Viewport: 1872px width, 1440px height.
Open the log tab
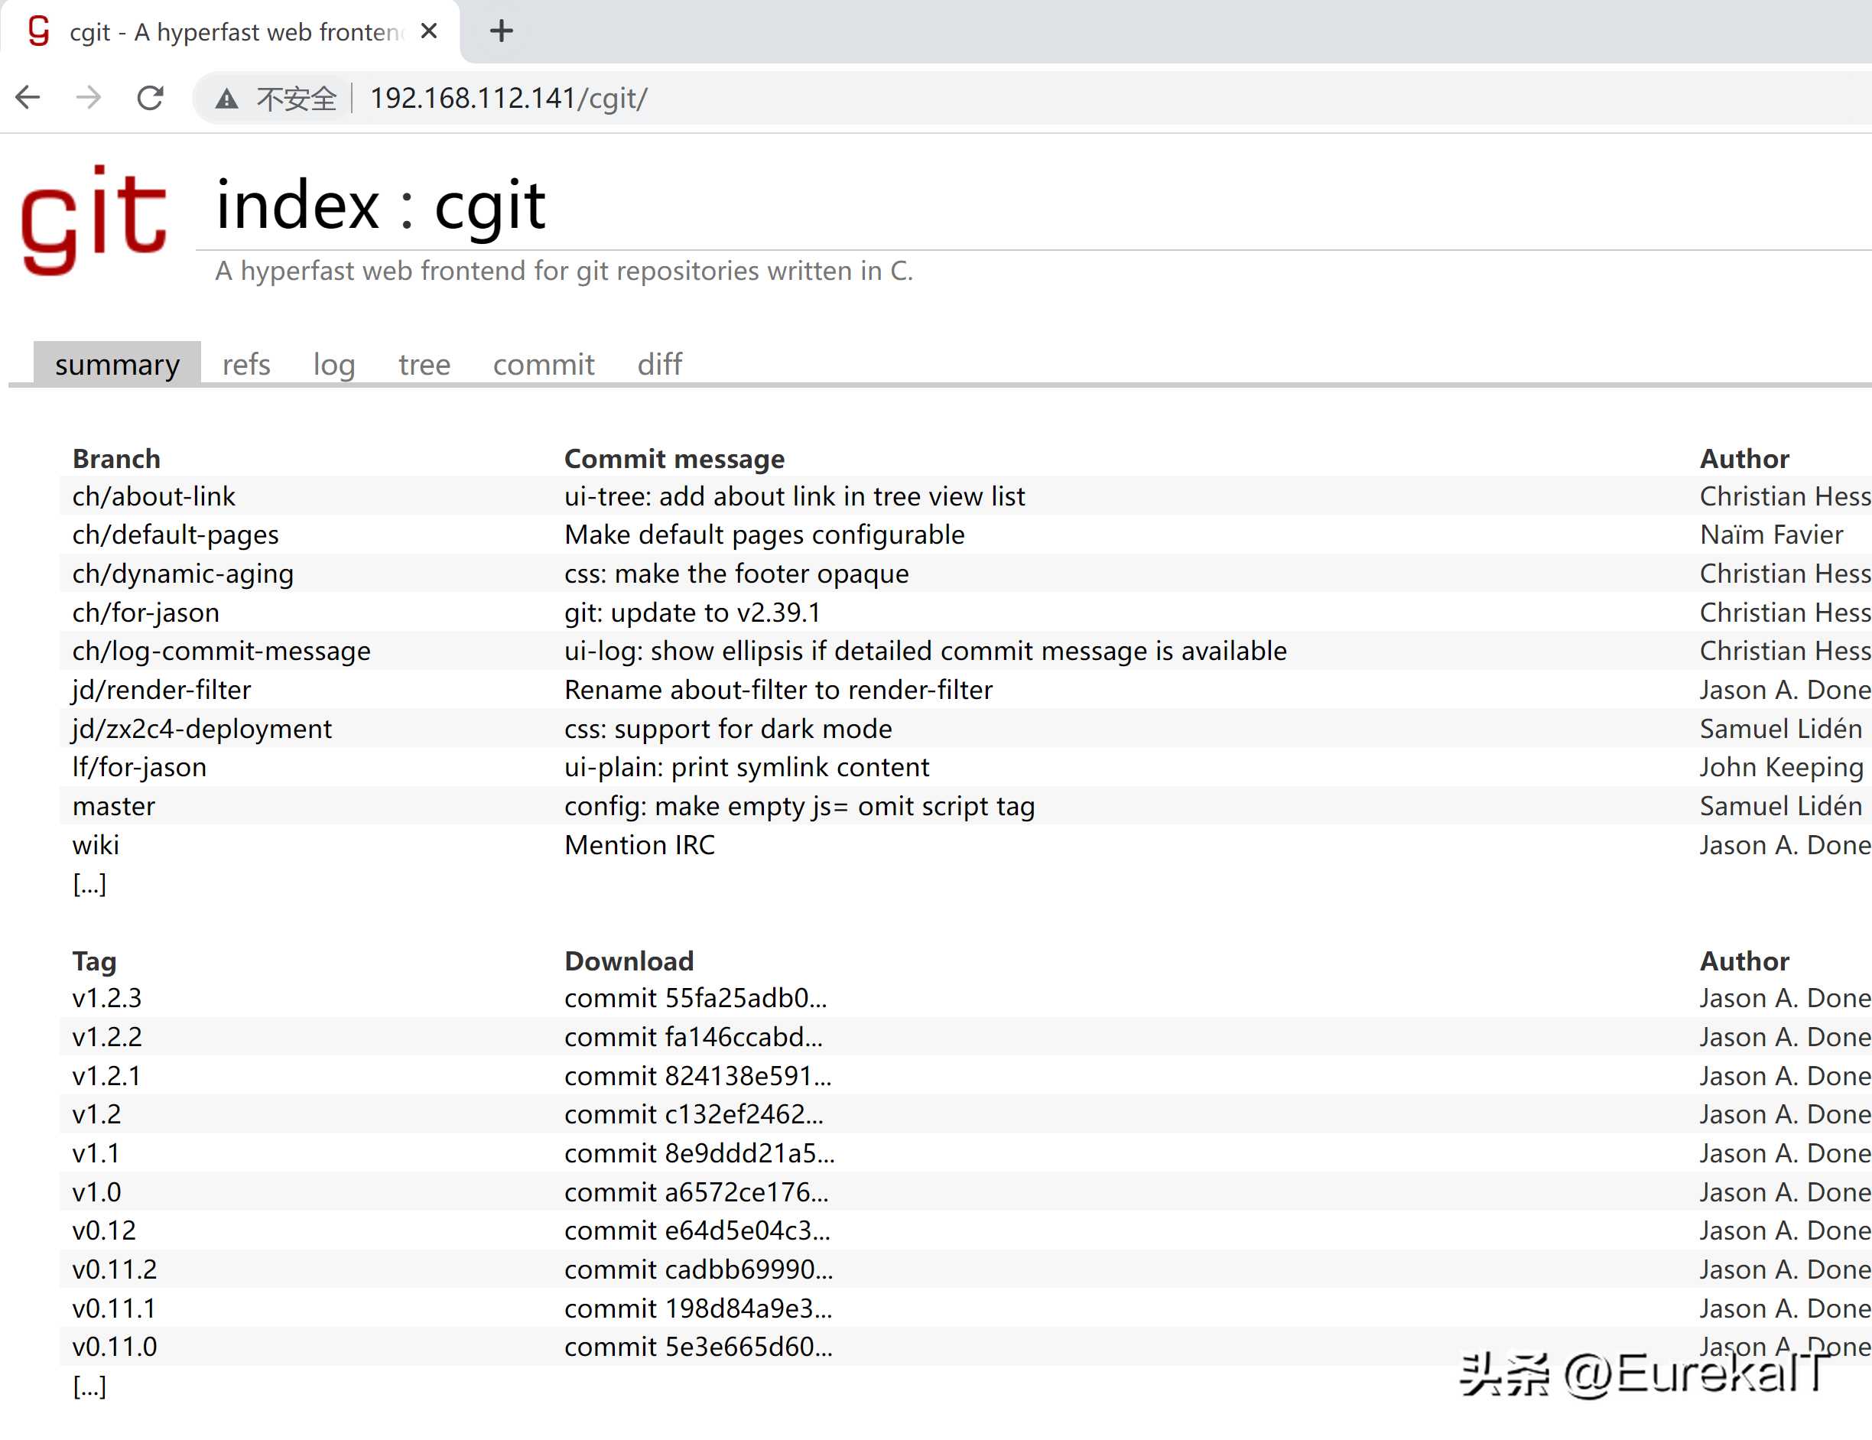[334, 364]
